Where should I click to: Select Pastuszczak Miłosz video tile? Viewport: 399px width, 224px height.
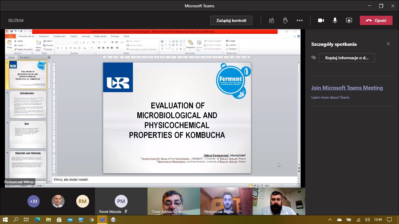click(226, 201)
